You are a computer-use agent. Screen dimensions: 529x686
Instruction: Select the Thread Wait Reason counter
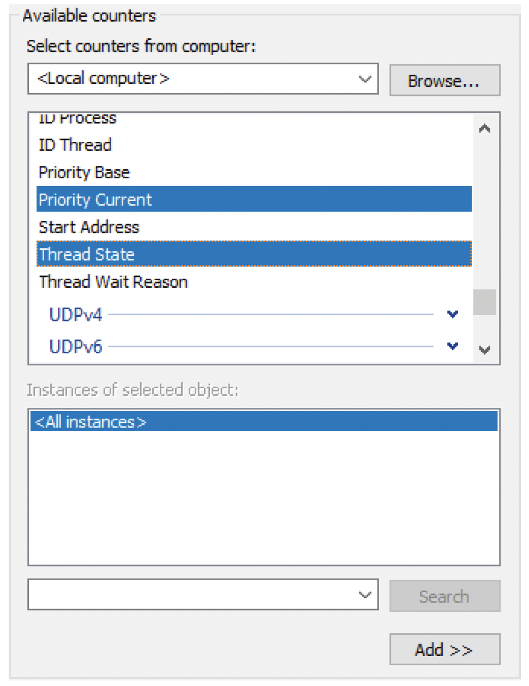pos(113,282)
